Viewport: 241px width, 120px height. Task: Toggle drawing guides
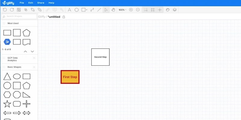[x=146, y=10]
